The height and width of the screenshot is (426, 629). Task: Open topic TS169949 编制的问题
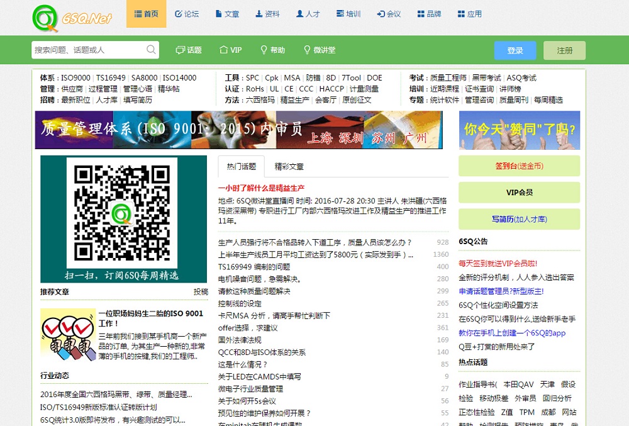(254, 267)
